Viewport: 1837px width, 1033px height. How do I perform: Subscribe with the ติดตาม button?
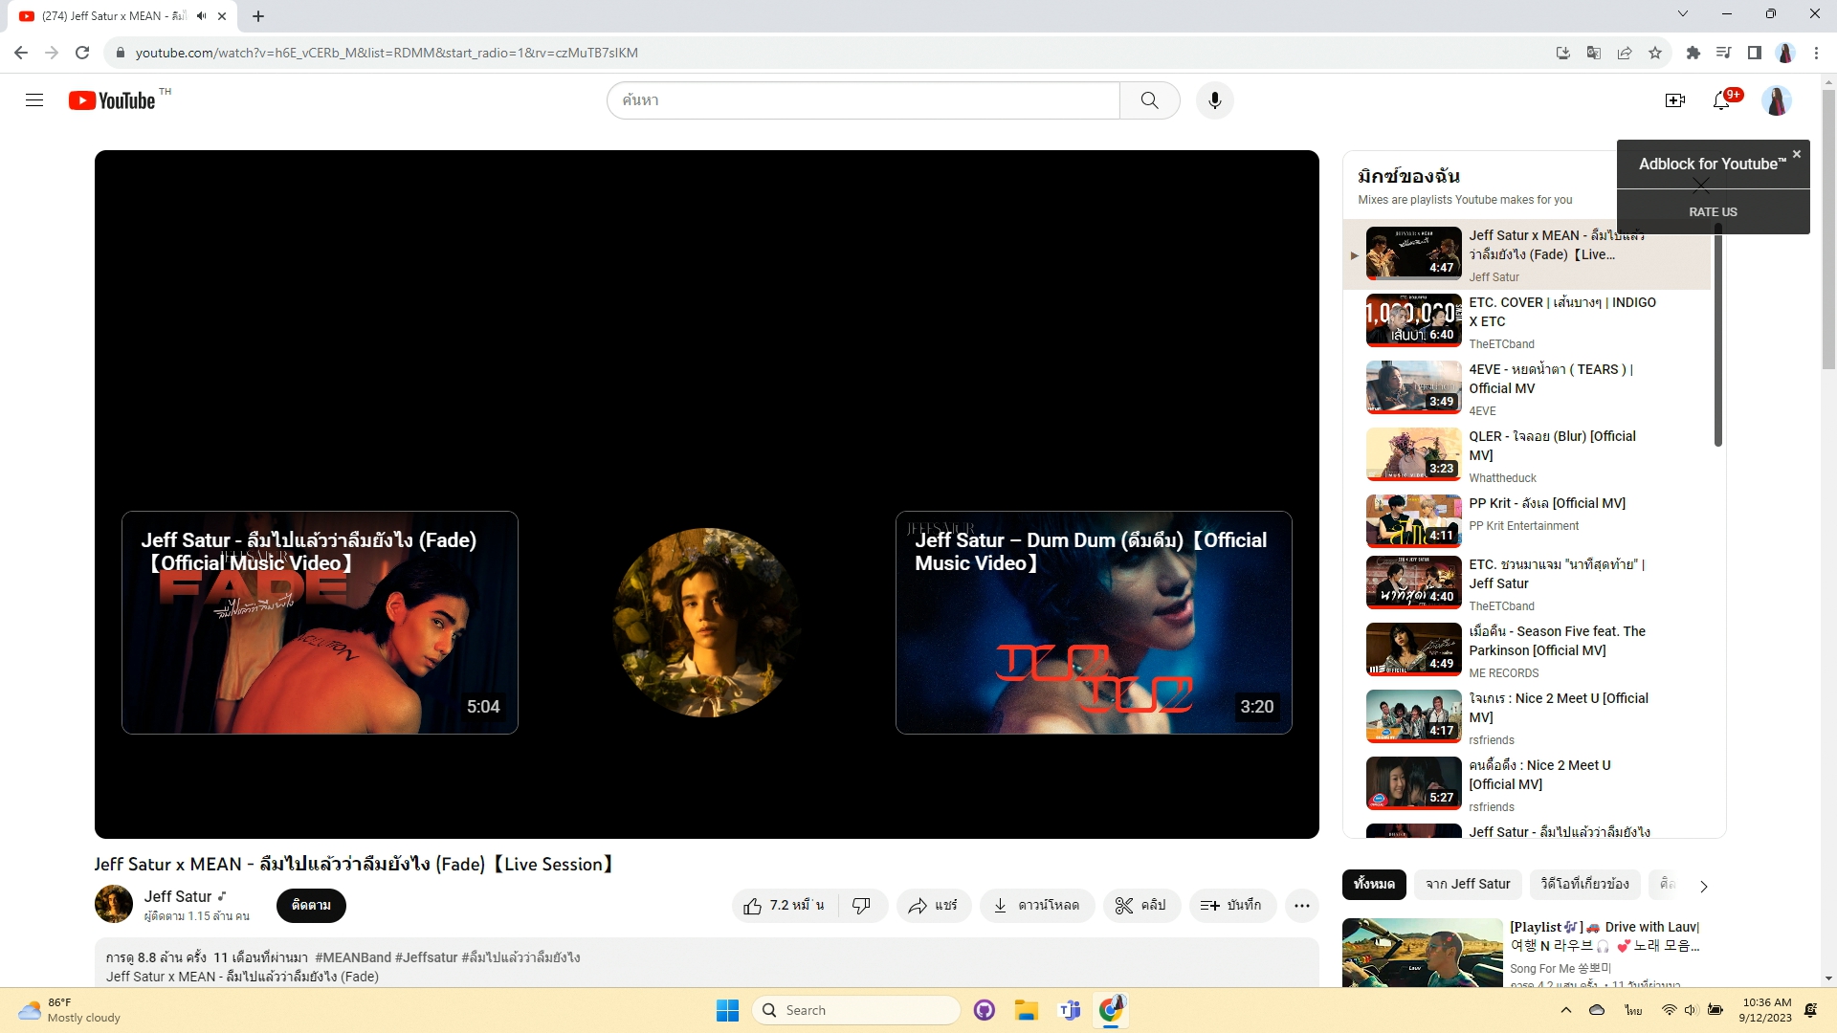click(x=311, y=905)
